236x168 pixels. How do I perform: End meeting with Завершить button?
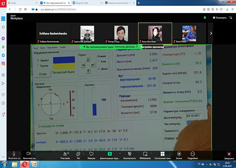[229, 155]
